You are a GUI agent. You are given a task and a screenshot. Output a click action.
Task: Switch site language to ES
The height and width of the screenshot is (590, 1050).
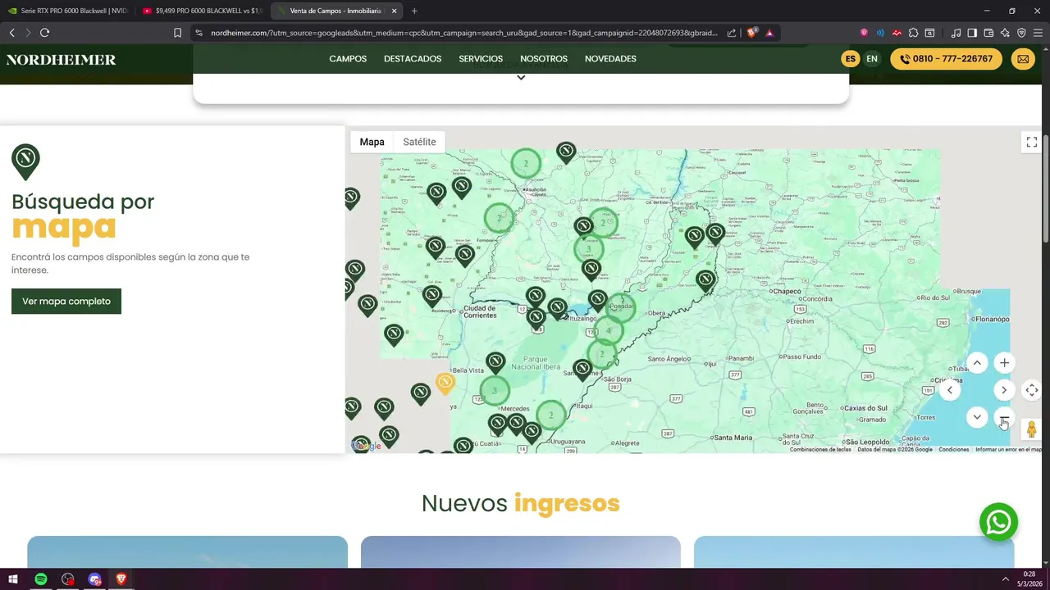(851, 59)
